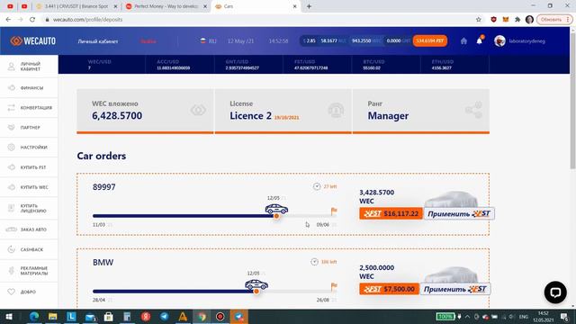This screenshot has width=576, height=324.
Task: Click the WECAUTO logo
Action: tap(33, 40)
